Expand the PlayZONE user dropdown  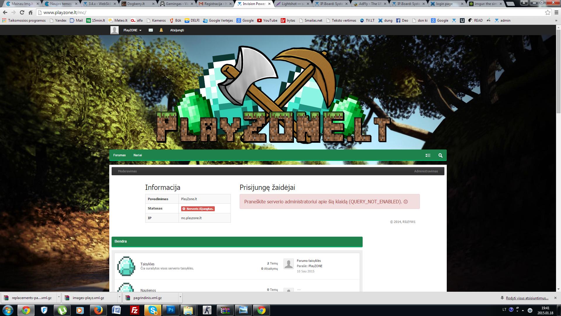coord(132,30)
